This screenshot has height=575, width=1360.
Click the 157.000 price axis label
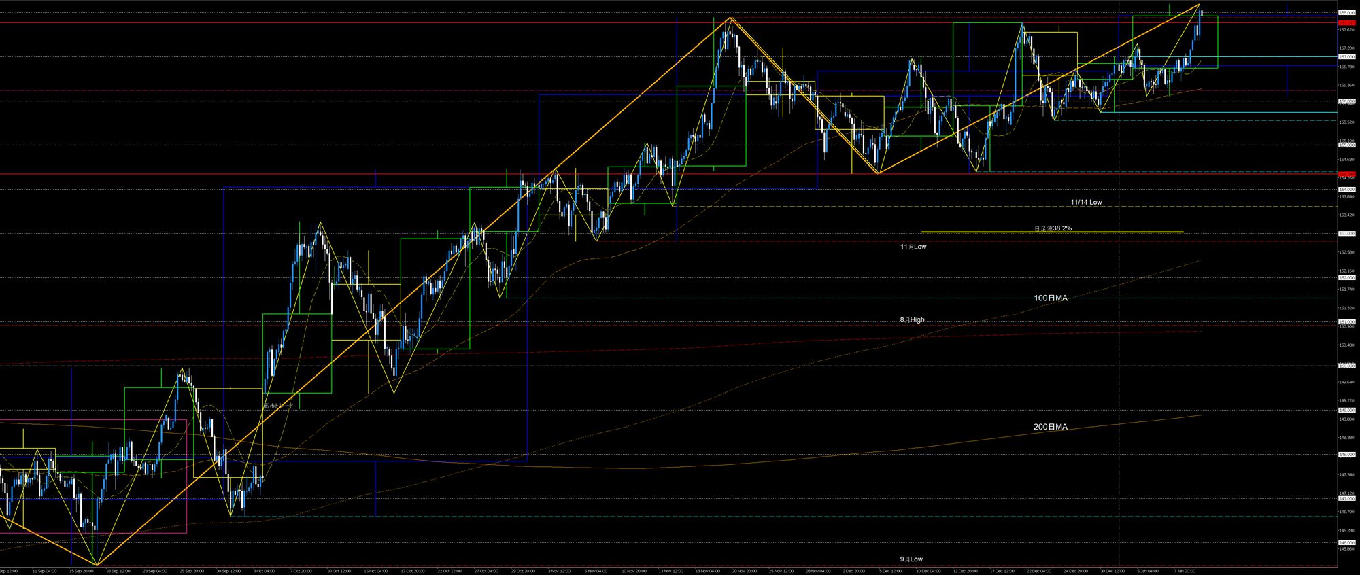[x=1346, y=57]
